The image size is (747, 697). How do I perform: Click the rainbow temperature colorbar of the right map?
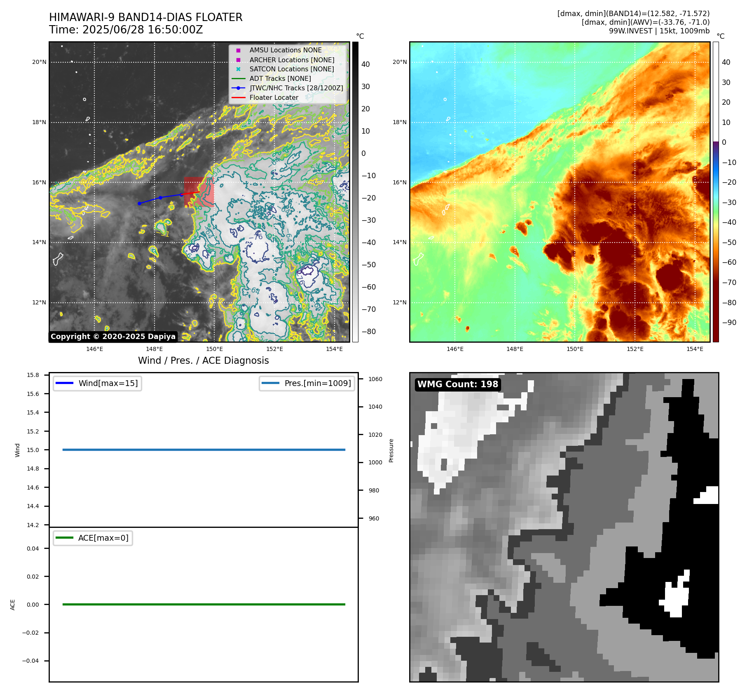coord(716,192)
